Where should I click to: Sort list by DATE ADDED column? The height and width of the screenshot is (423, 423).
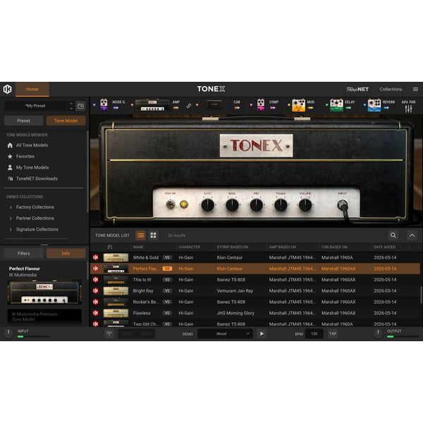point(384,247)
